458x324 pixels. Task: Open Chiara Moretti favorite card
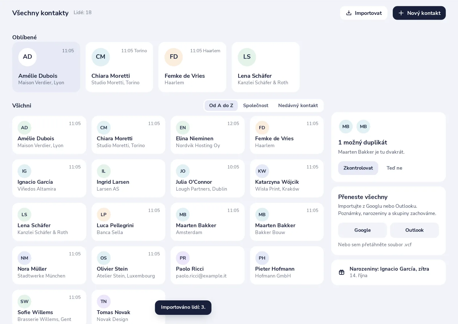point(119,67)
